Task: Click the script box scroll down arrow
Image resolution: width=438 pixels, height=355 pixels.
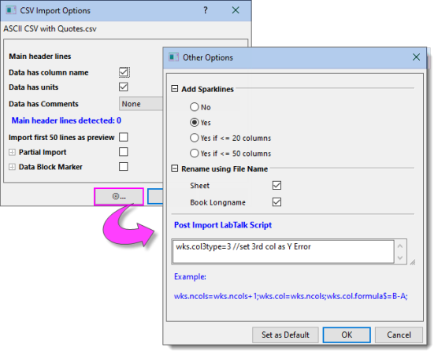Action: tap(400, 257)
